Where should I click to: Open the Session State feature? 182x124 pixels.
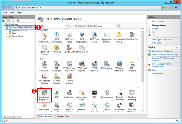[69, 49]
